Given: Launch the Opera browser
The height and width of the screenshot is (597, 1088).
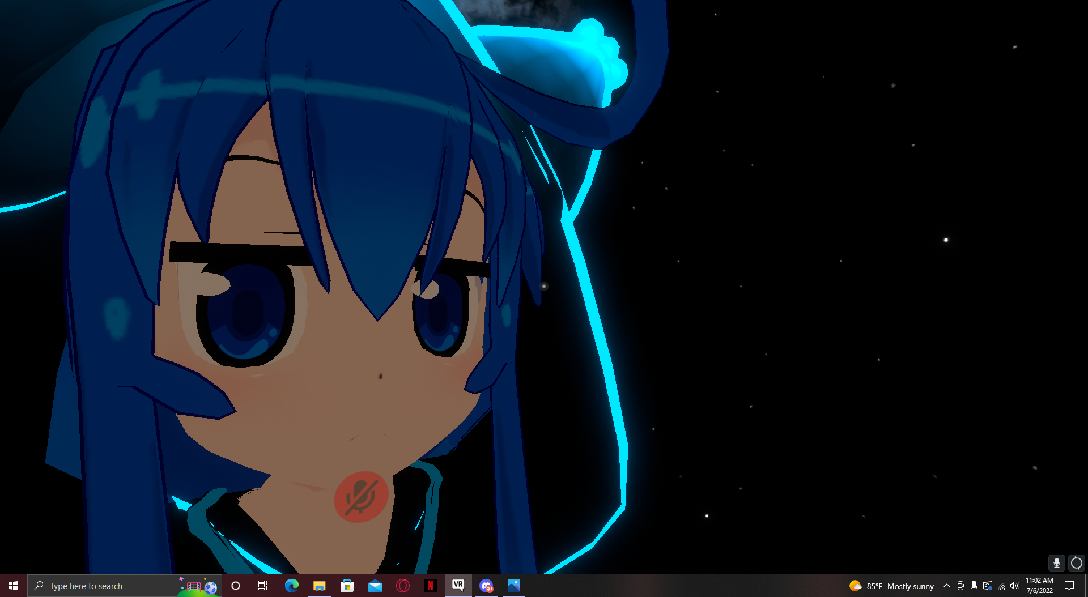Looking at the screenshot, I should point(402,586).
